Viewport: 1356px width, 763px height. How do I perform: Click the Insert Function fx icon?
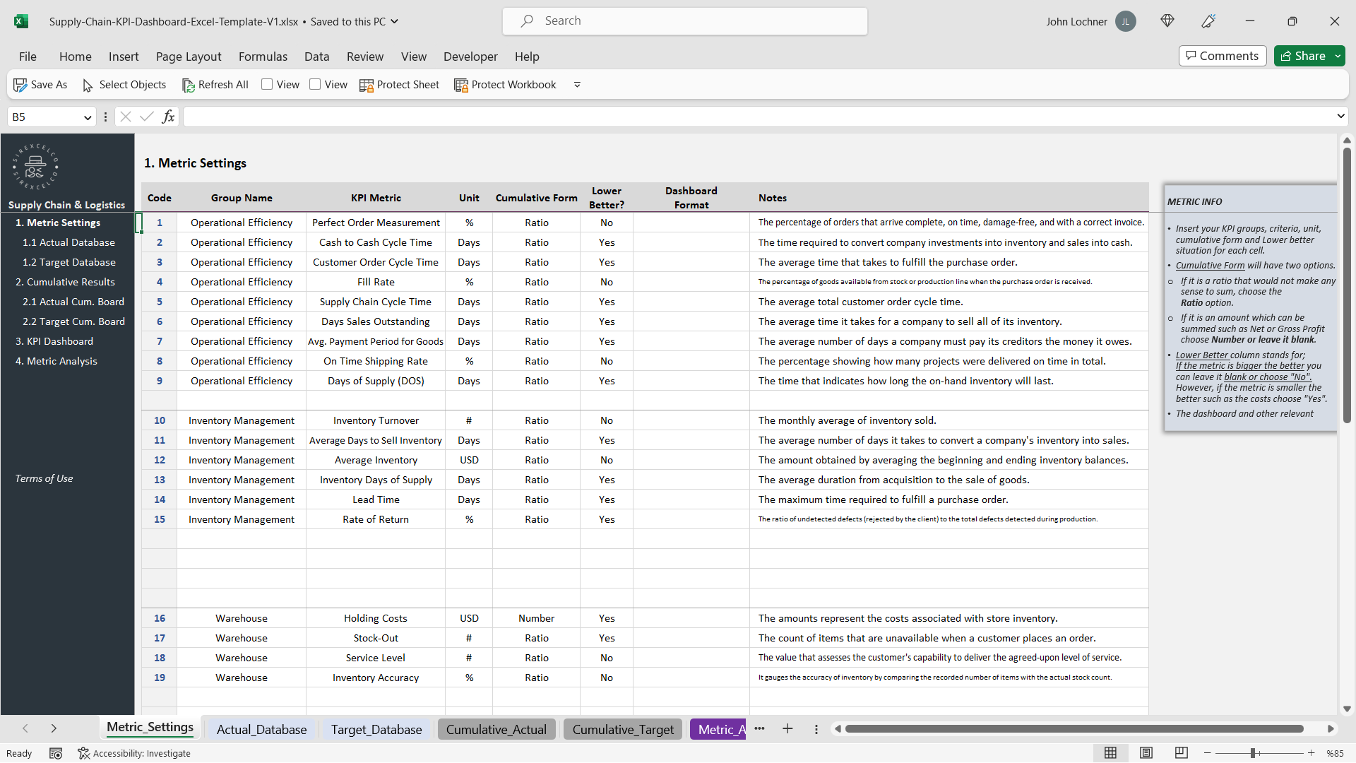168,117
